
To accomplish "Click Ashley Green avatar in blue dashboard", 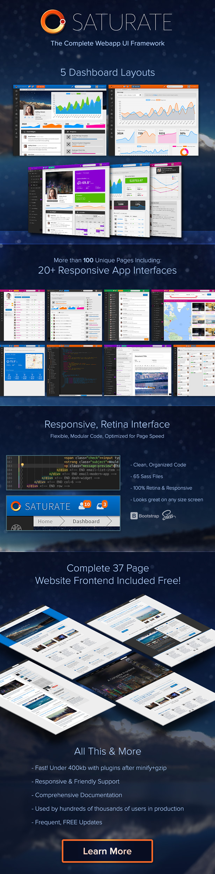I will tap(28, 110).
